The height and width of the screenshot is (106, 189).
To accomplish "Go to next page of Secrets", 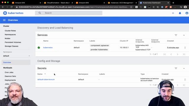I will pos(177,85).
